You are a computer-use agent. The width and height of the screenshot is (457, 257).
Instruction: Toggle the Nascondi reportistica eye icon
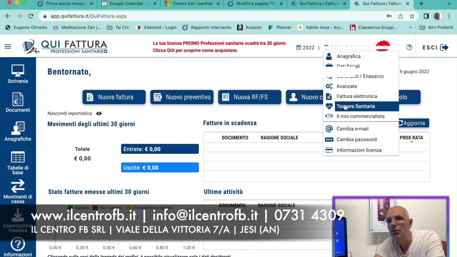click(x=99, y=114)
